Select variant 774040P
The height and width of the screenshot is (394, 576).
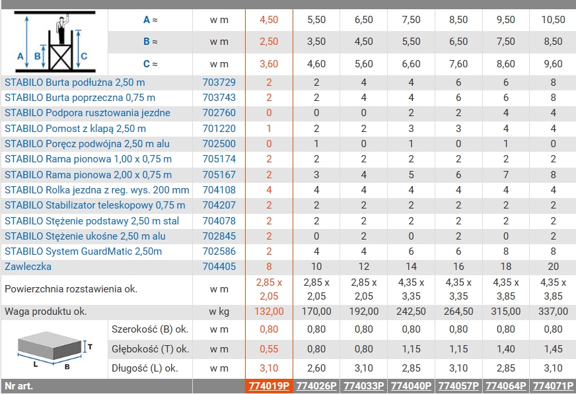coord(411,386)
